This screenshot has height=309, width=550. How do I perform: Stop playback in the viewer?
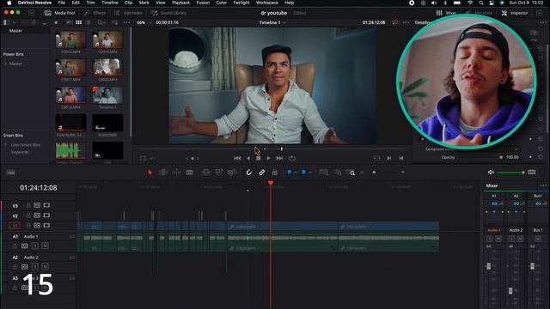point(258,158)
